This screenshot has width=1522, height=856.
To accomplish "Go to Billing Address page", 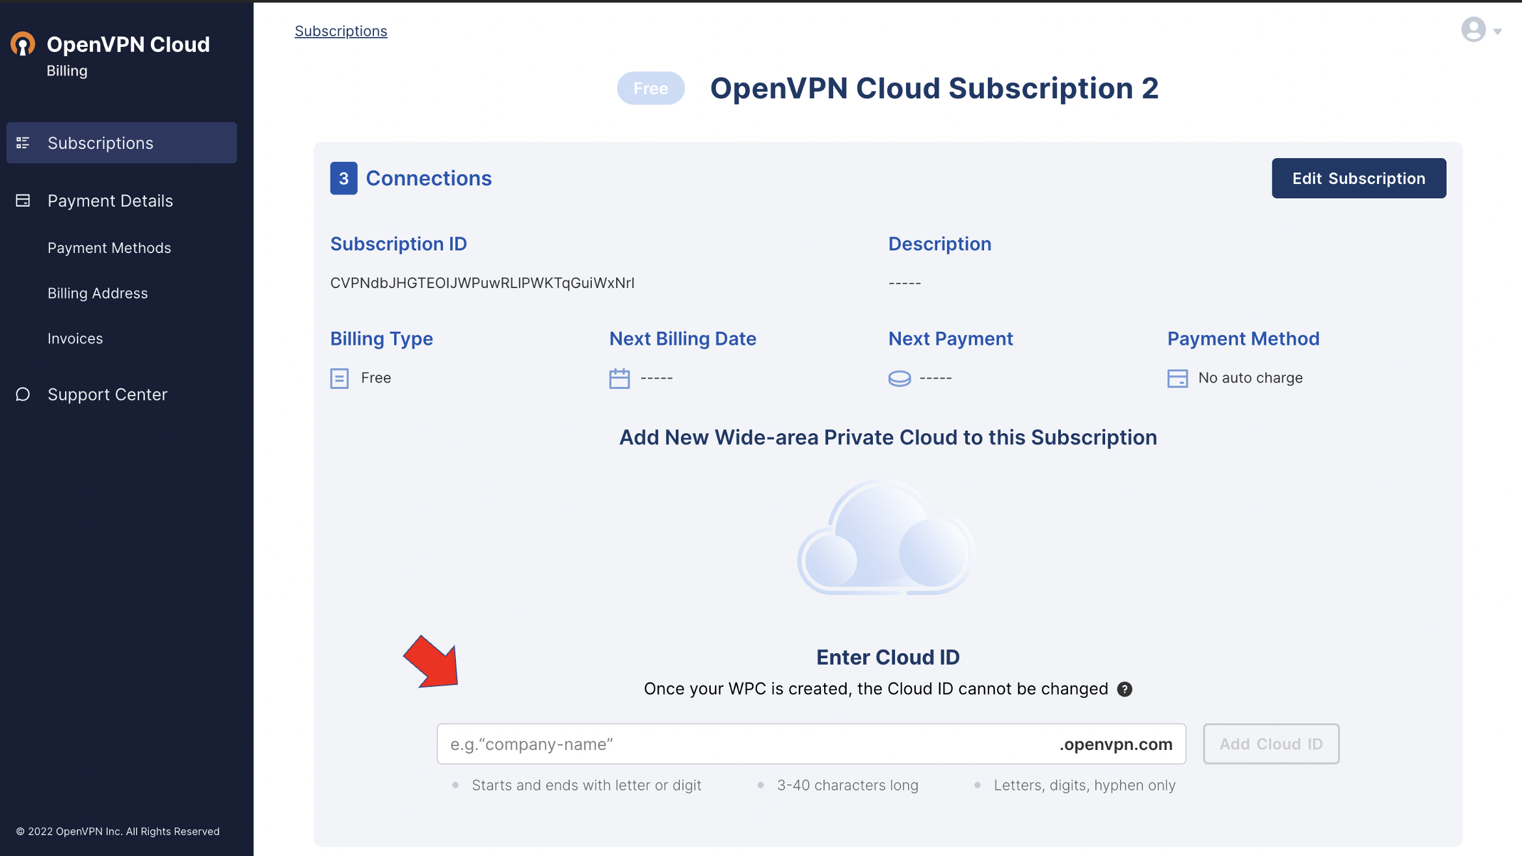I will point(98,293).
